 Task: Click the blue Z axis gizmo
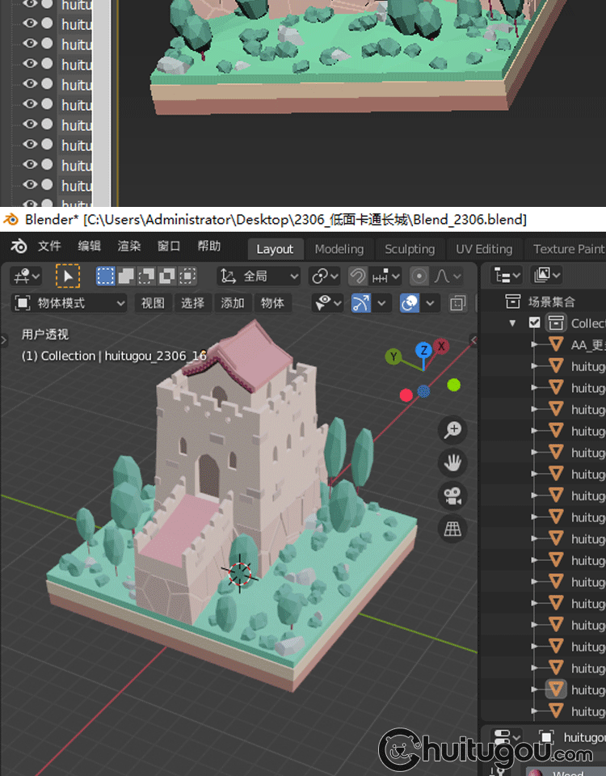pyautogui.click(x=423, y=350)
